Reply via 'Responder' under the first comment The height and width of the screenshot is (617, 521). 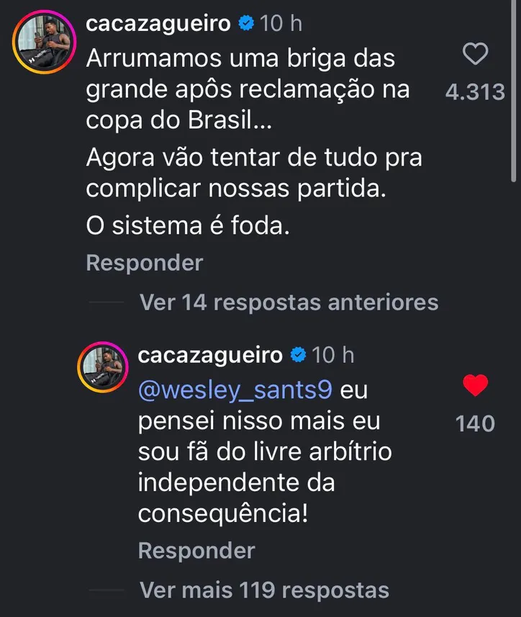pos(144,263)
